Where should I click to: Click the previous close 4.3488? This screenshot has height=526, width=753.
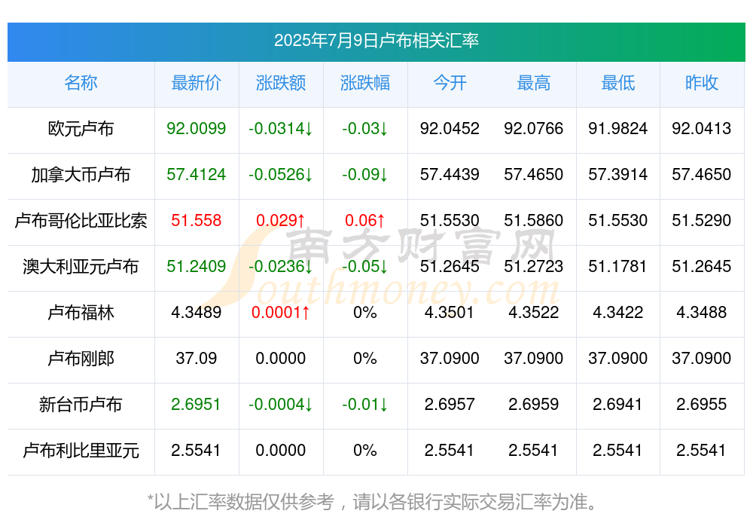coord(702,312)
